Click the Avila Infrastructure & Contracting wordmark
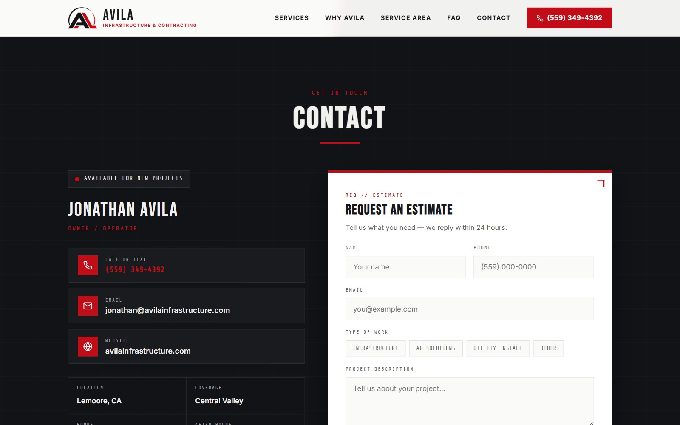 (x=150, y=18)
